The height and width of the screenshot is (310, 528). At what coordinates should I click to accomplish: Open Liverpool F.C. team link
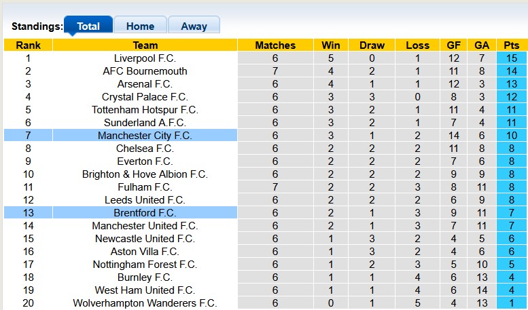145,58
